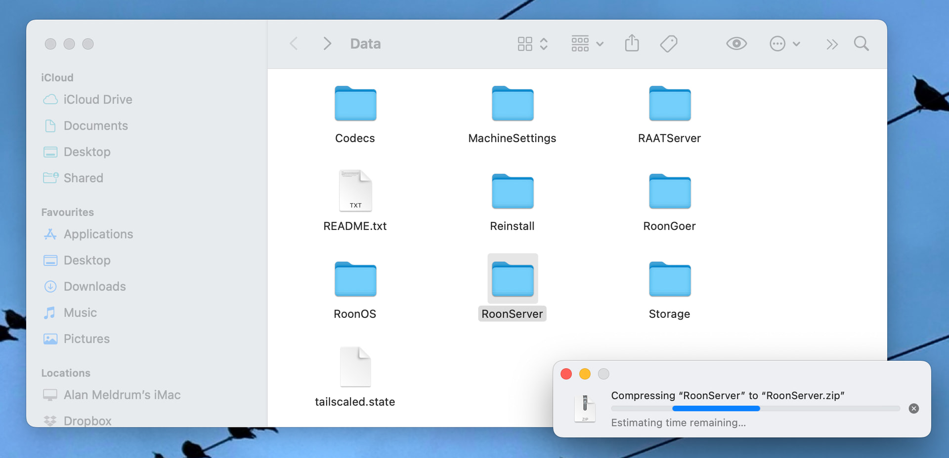
Task: Click the Edit Tags icon
Action: tap(668, 43)
